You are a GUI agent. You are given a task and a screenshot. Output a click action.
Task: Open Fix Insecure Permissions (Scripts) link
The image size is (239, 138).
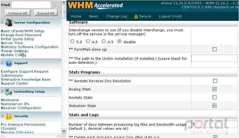pos(23,126)
